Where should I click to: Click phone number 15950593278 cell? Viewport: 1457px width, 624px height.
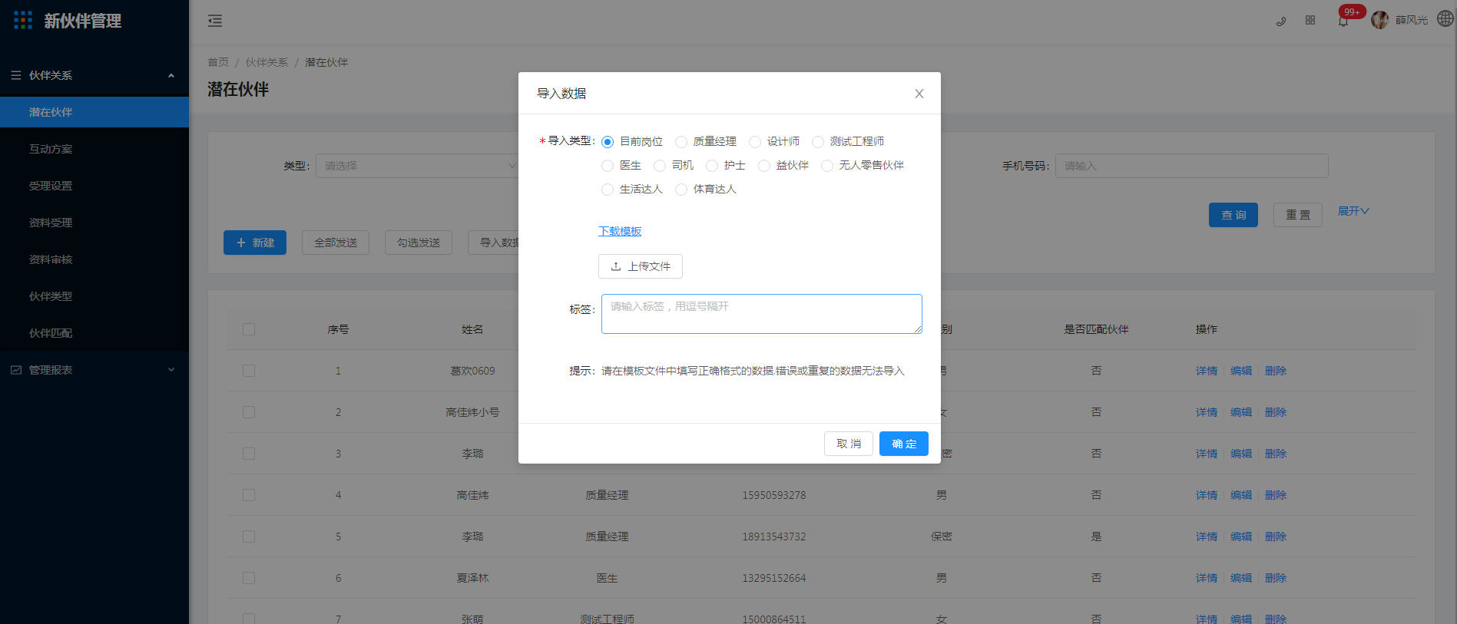[x=774, y=495]
